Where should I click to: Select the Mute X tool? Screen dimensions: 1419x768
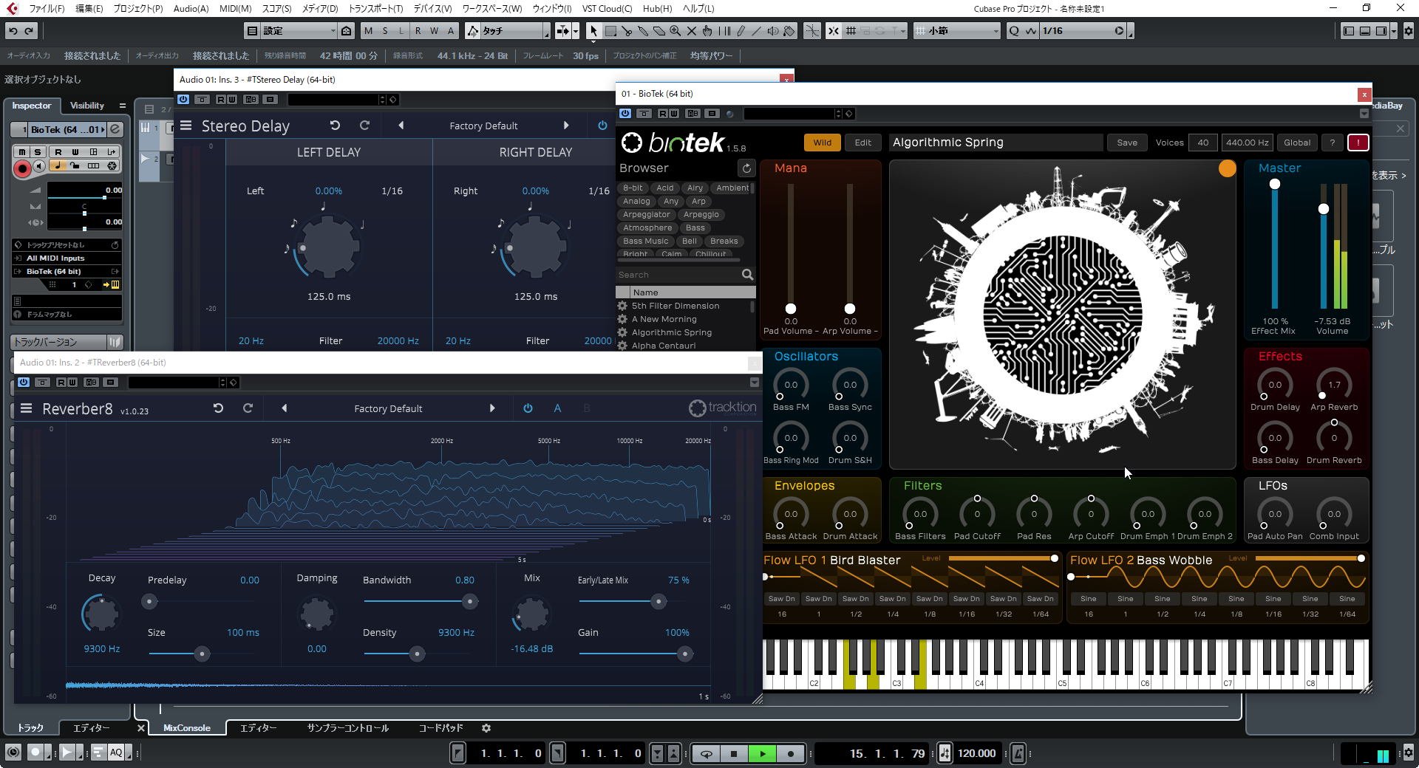point(692,31)
